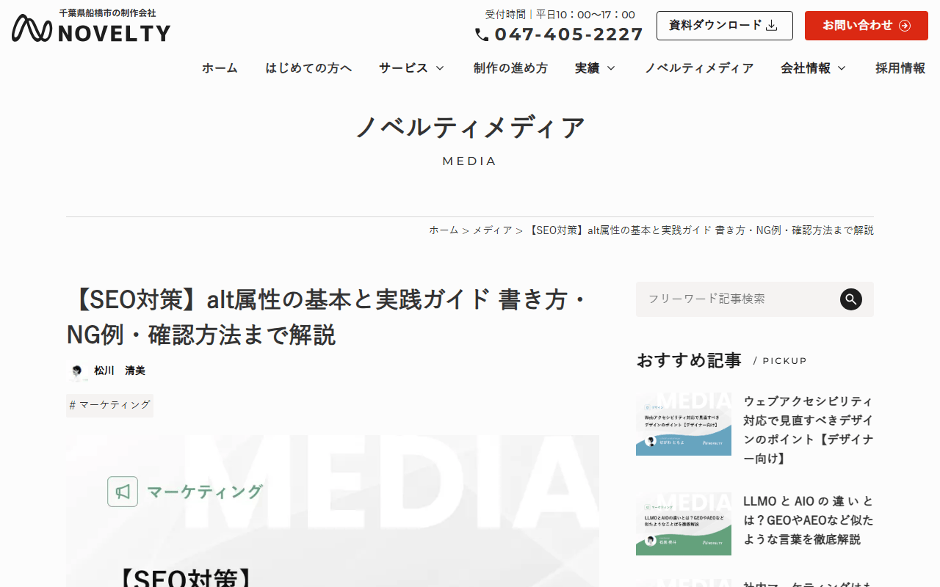Image resolution: width=940 pixels, height=587 pixels.
Task: Click author avatar of 松川 清美
Action: pyautogui.click(x=78, y=371)
